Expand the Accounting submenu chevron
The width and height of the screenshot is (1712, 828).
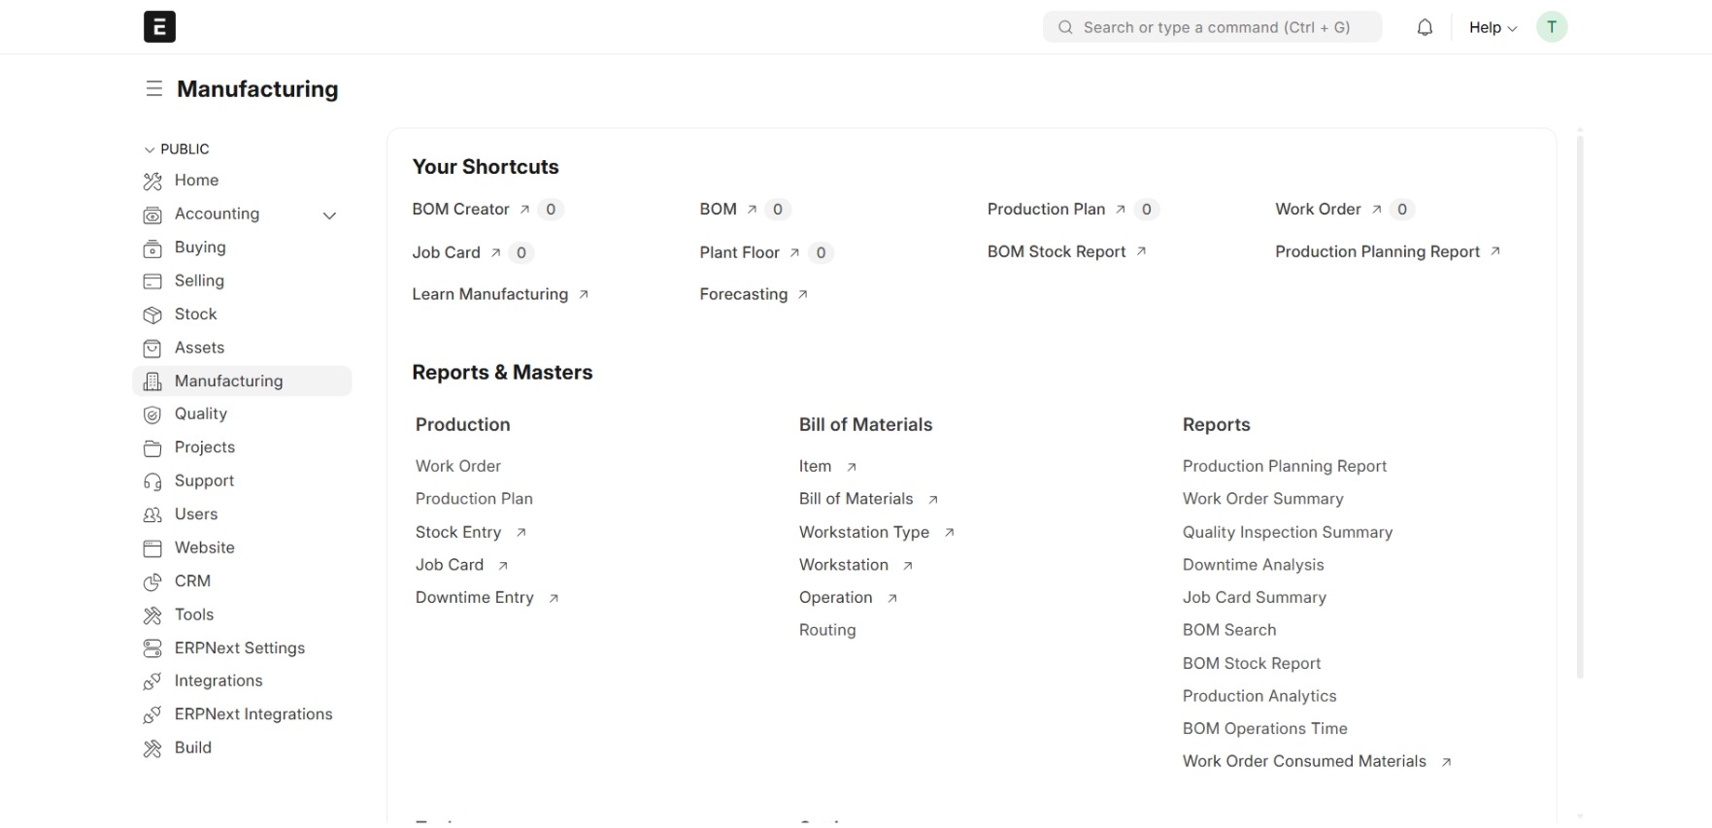tap(329, 215)
